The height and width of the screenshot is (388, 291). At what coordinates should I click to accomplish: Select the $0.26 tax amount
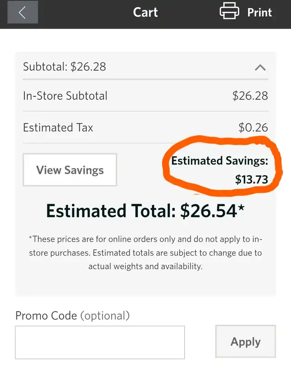253,128
